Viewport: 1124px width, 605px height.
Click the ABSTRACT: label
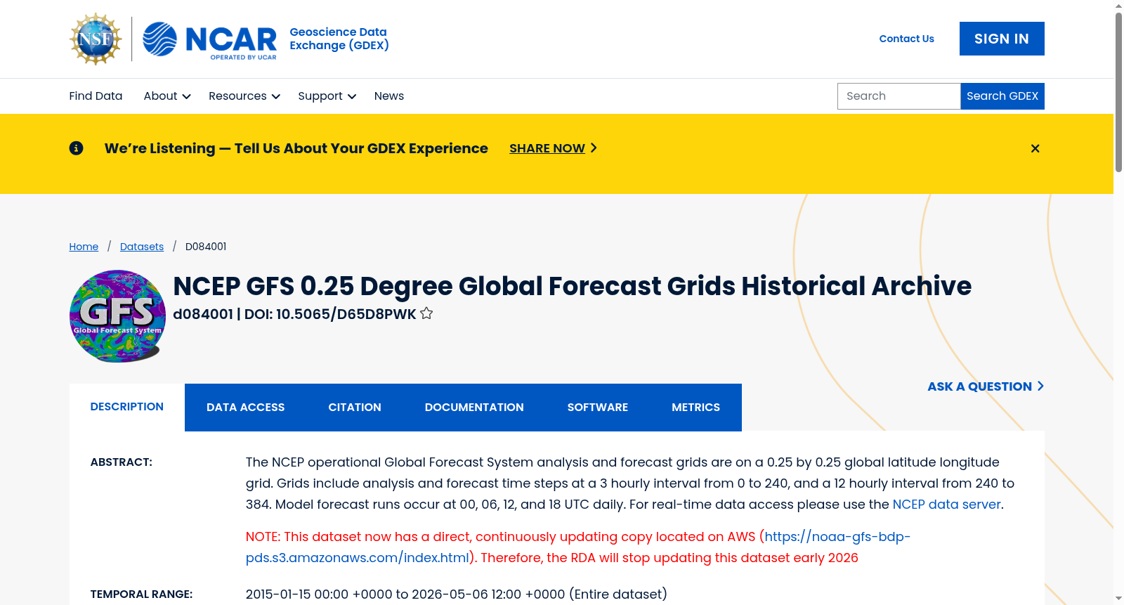pos(122,462)
